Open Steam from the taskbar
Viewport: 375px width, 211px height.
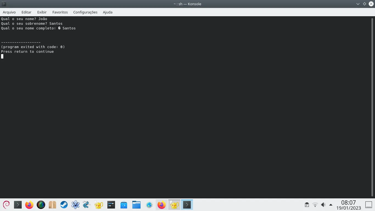tap(64, 205)
